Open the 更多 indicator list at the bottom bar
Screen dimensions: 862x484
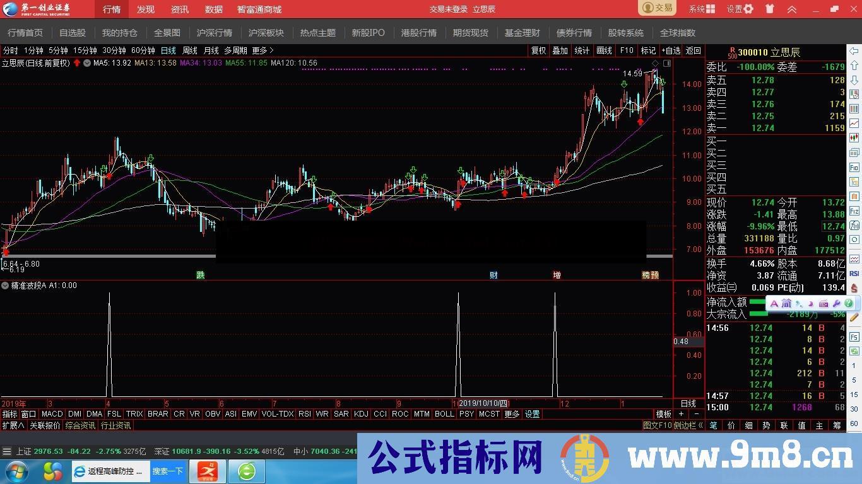pos(511,414)
